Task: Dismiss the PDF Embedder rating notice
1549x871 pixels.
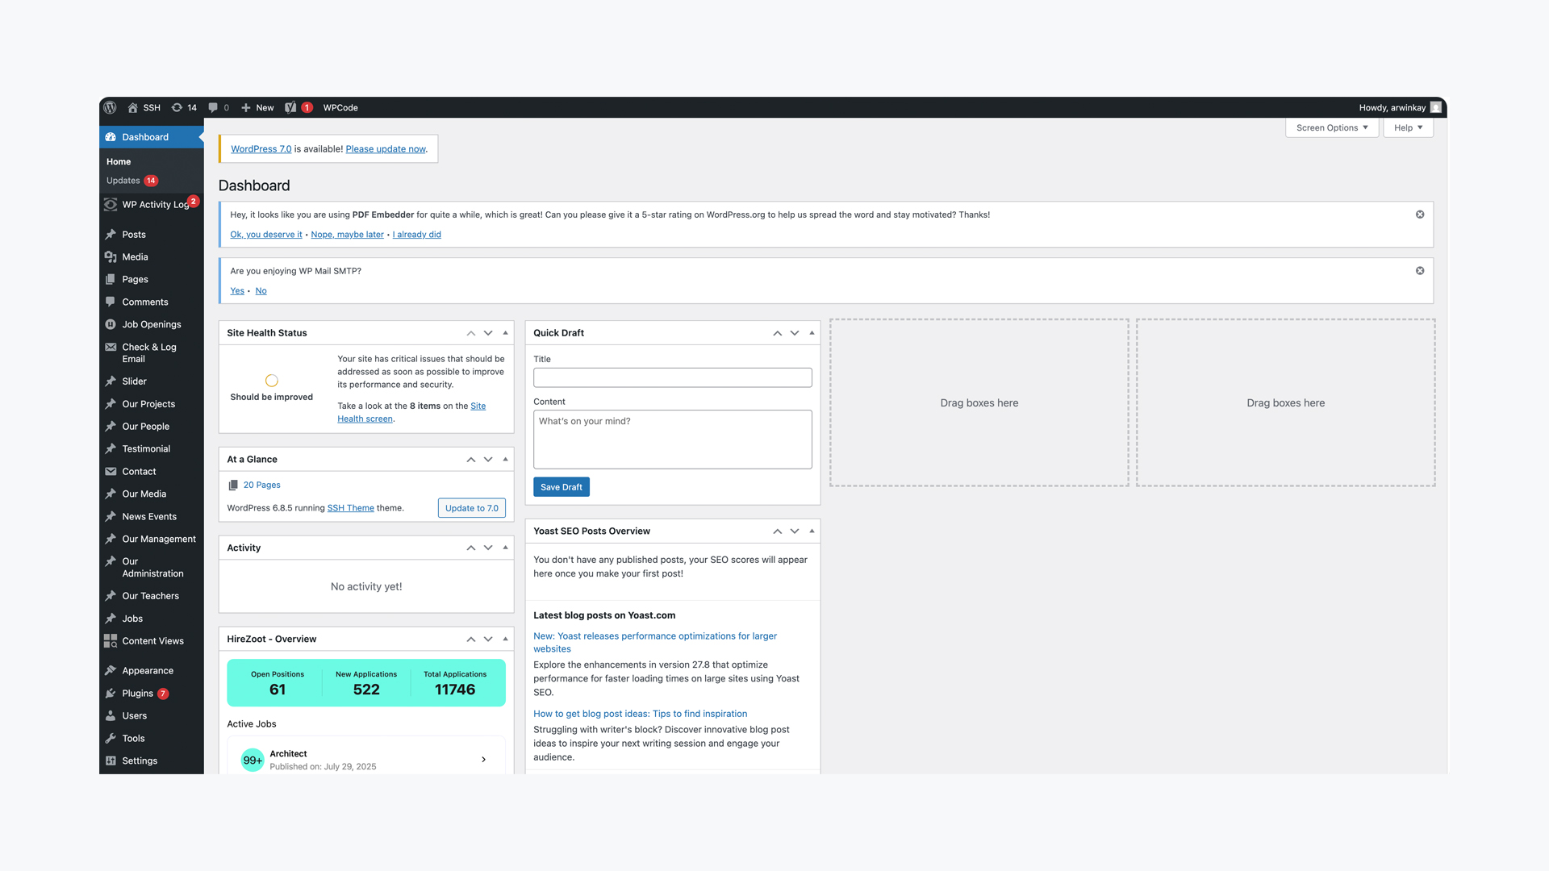Action: tap(1420, 215)
